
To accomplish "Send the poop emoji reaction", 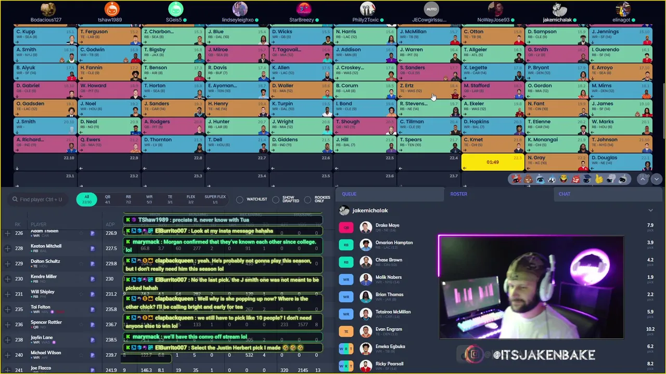I will click(528, 179).
